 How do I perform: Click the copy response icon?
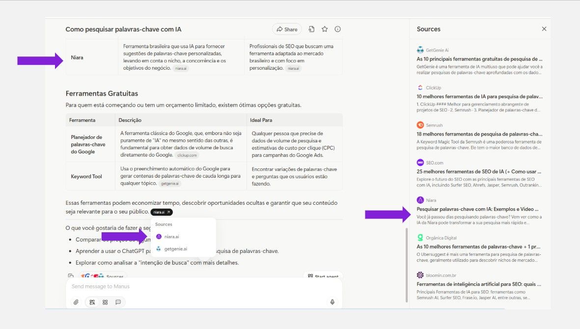71,276
